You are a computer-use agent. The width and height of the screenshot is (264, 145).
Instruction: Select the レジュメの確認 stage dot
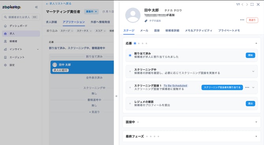[130, 104]
